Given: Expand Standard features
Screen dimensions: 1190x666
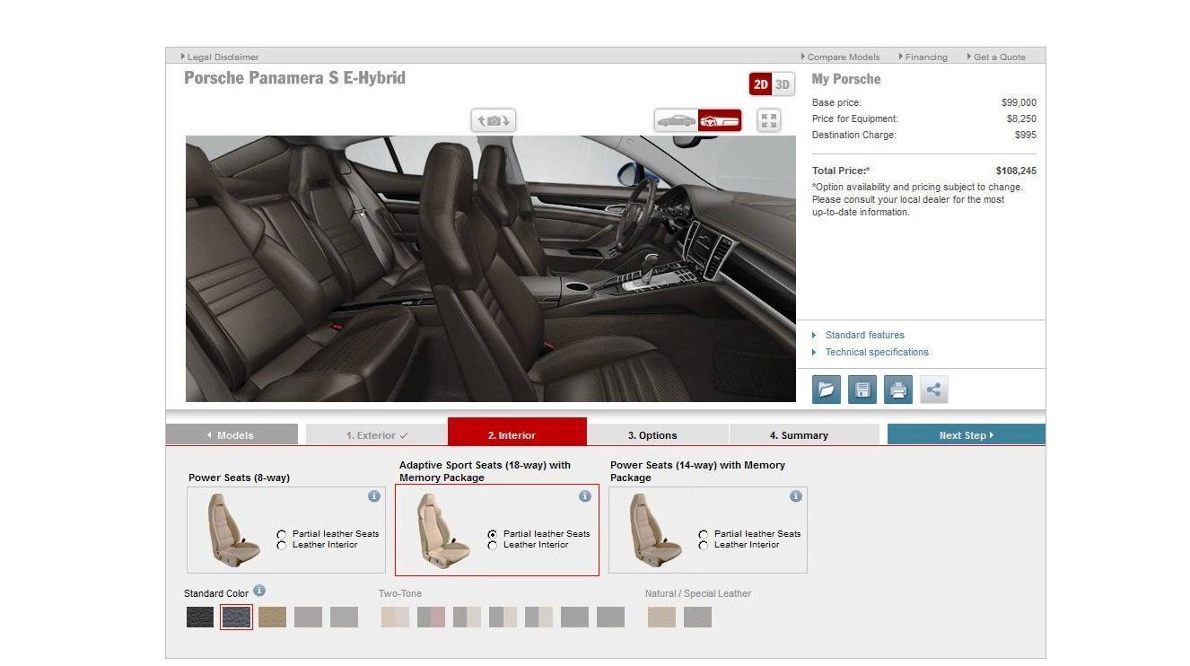Looking at the screenshot, I should (864, 335).
